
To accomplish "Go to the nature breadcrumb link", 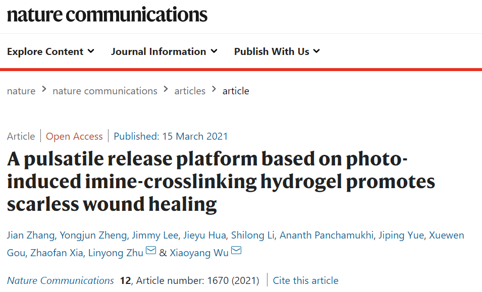I will click(21, 91).
